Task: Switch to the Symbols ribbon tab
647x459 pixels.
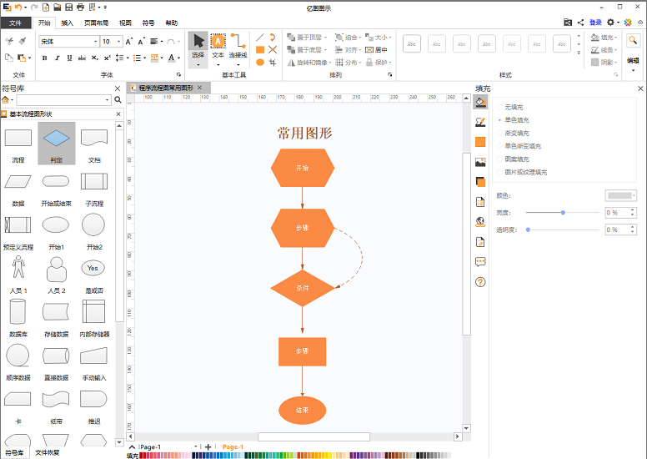Action: tap(148, 23)
